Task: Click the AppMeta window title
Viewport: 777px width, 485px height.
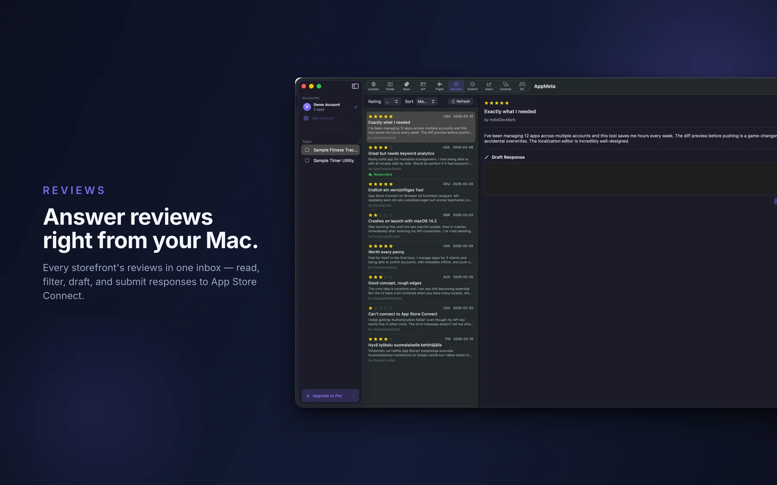Action: click(x=545, y=86)
